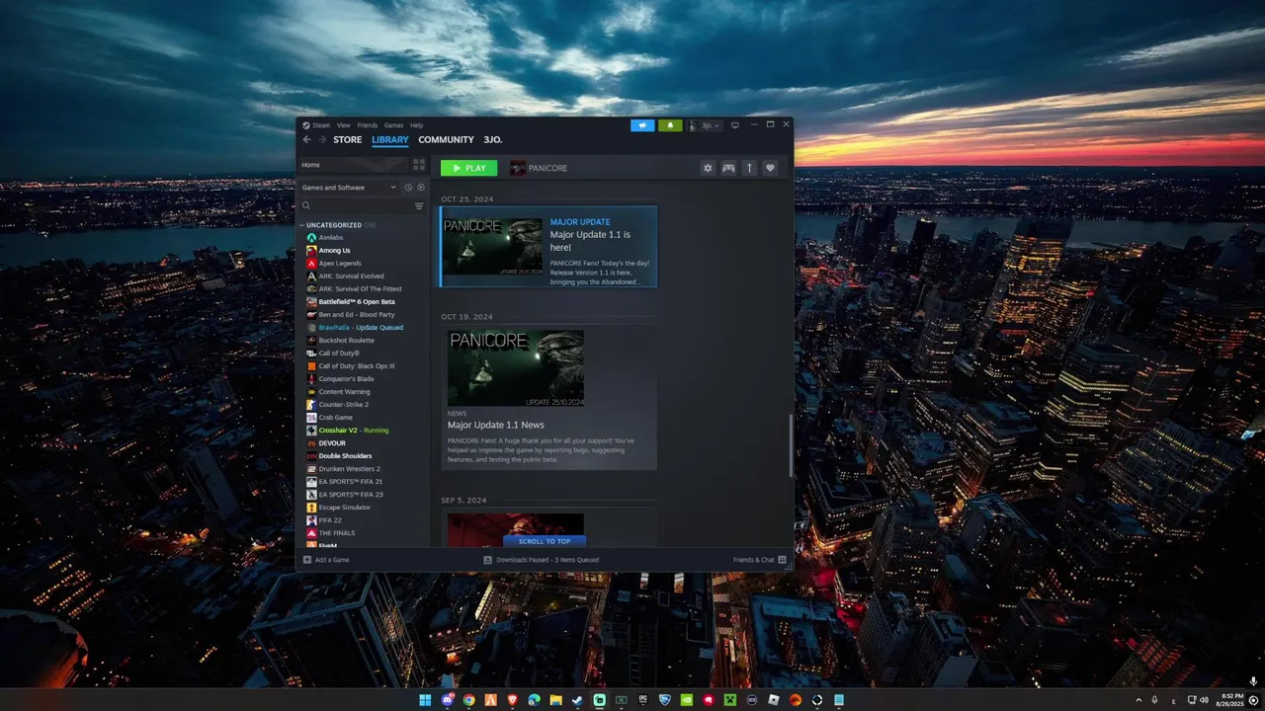Select Buckshot Roulette in library

pyautogui.click(x=346, y=341)
